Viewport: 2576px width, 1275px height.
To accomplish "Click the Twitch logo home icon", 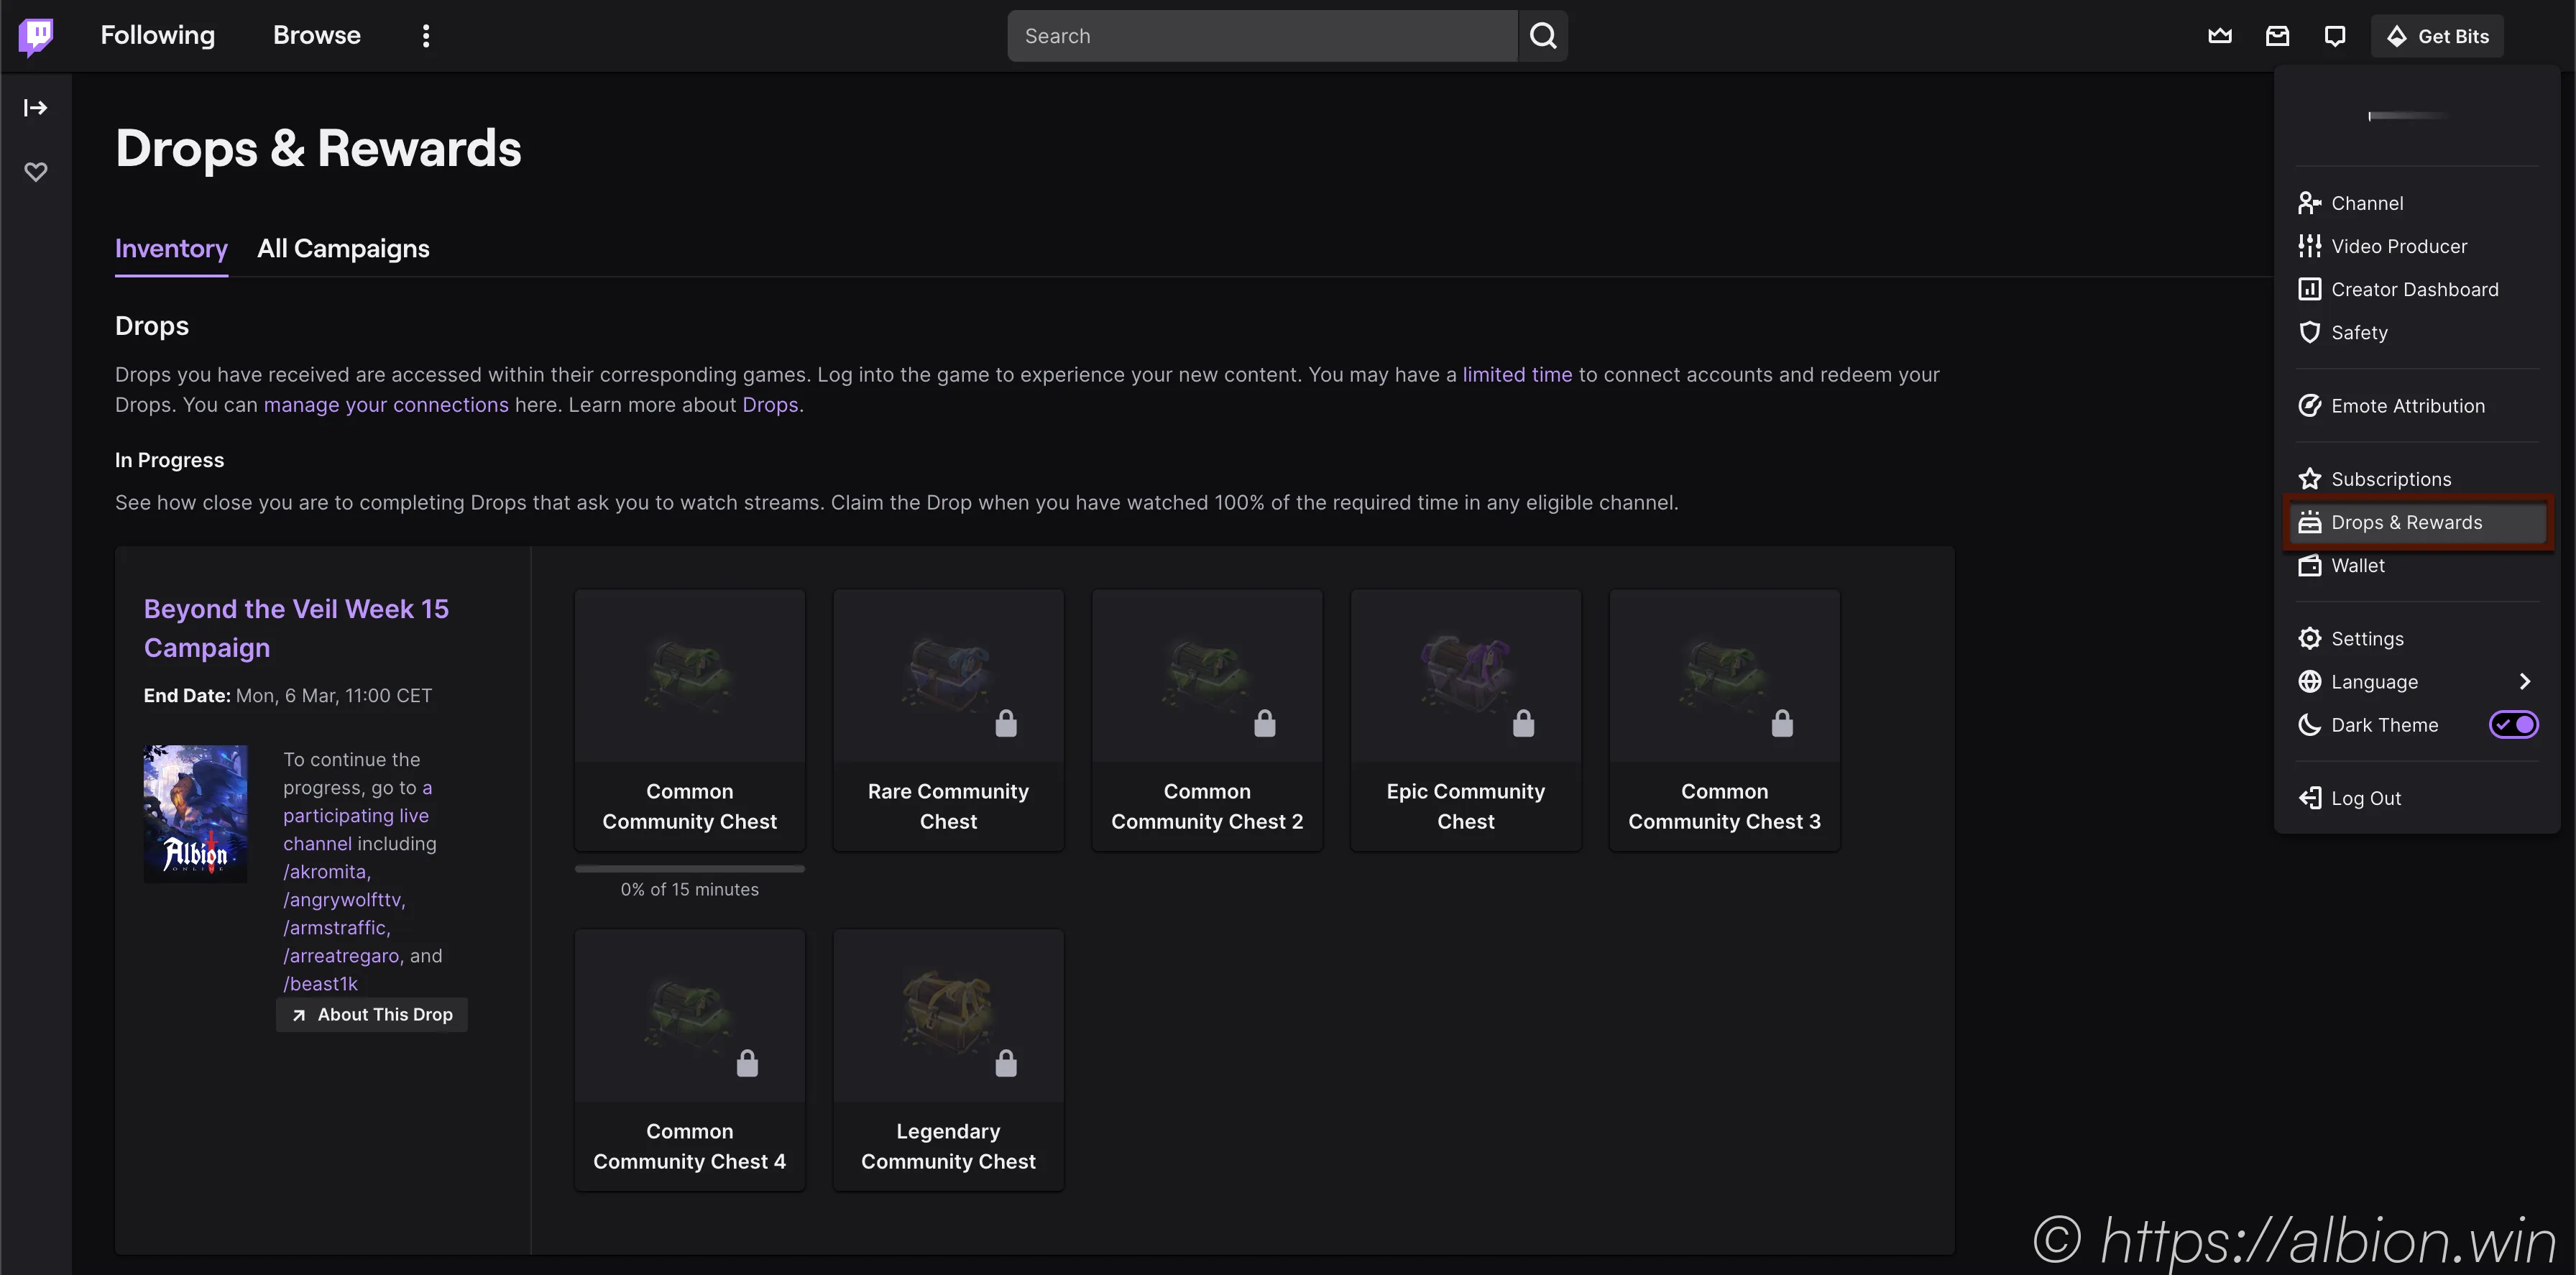I will click(x=36, y=36).
